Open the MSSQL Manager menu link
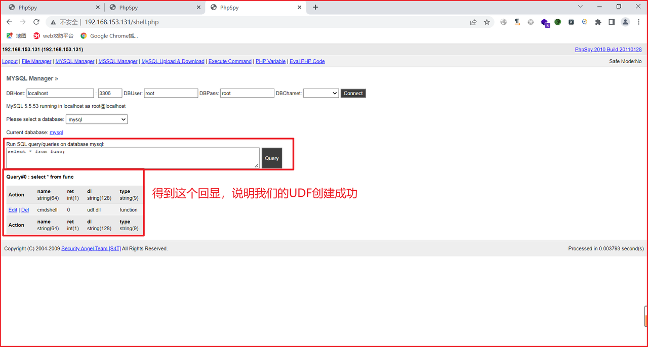The width and height of the screenshot is (648, 347). [118, 61]
